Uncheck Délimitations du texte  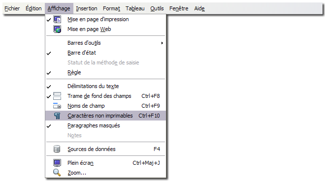(49, 87)
